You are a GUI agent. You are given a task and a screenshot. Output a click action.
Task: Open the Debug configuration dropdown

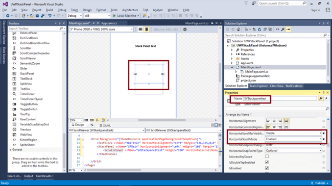(75, 16)
